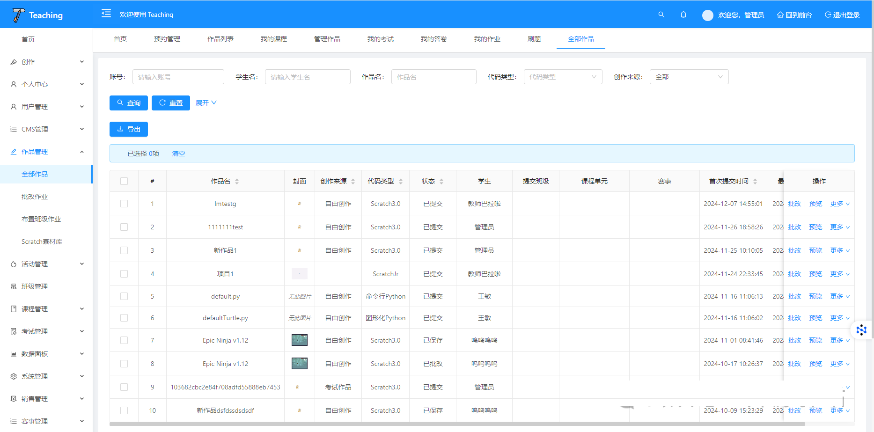Open notifications bell icon
The image size is (874, 432).
click(x=683, y=15)
